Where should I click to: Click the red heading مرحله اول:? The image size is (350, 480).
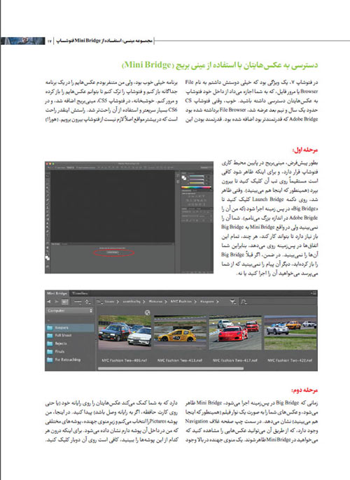pyautogui.click(x=305, y=150)
